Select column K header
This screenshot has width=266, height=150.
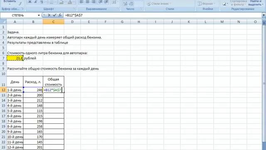point(189,22)
